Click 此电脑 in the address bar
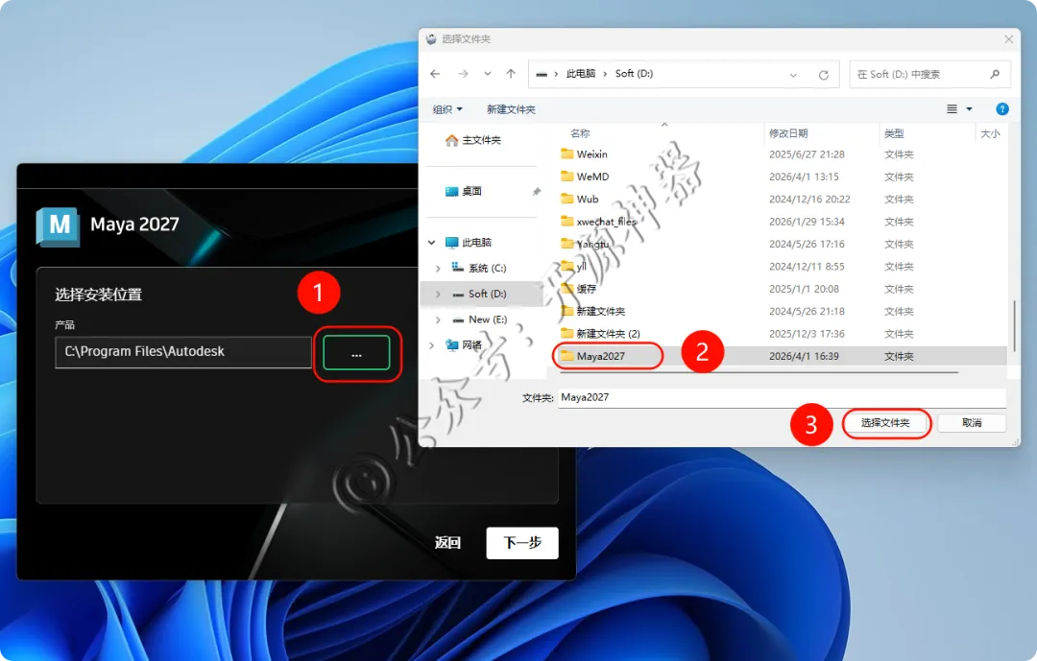The width and height of the screenshot is (1037, 661). (x=581, y=73)
